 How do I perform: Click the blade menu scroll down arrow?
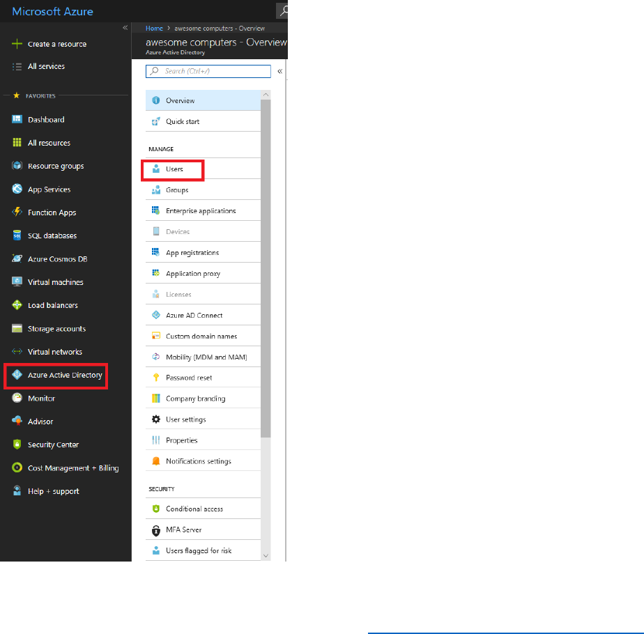point(266,555)
